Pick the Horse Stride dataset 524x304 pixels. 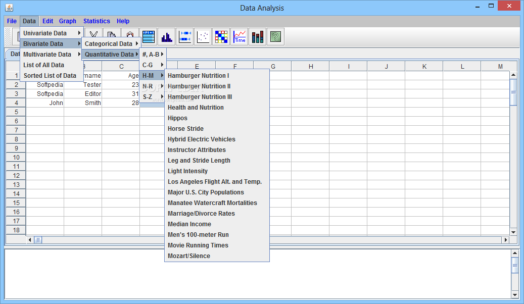[217, 129]
